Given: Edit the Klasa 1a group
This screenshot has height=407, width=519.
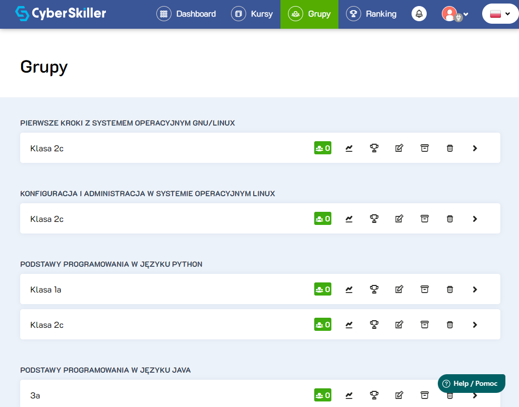Looking at the screenshot, I should click(399, 289).
